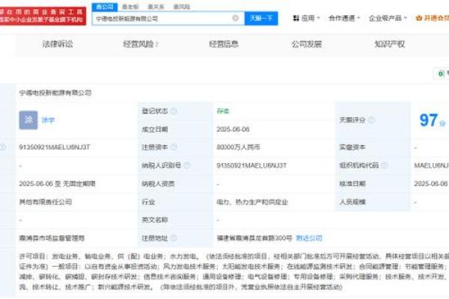Click the 纳税人资质 label

(158, 184)
